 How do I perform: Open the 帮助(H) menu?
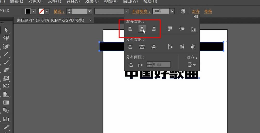pos(150,2)
